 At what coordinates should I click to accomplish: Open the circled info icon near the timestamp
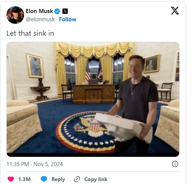click(x=175, y=164)
